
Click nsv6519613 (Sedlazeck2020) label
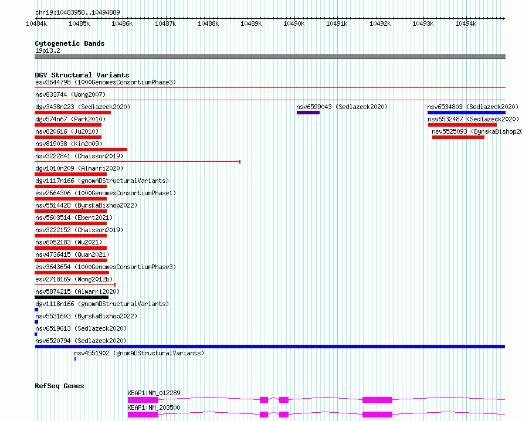(x=81, y=328)
